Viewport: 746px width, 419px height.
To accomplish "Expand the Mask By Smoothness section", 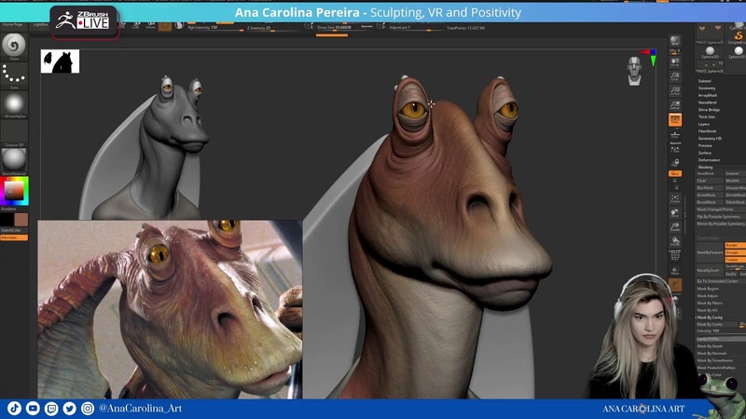I will (x=714, y=360).
